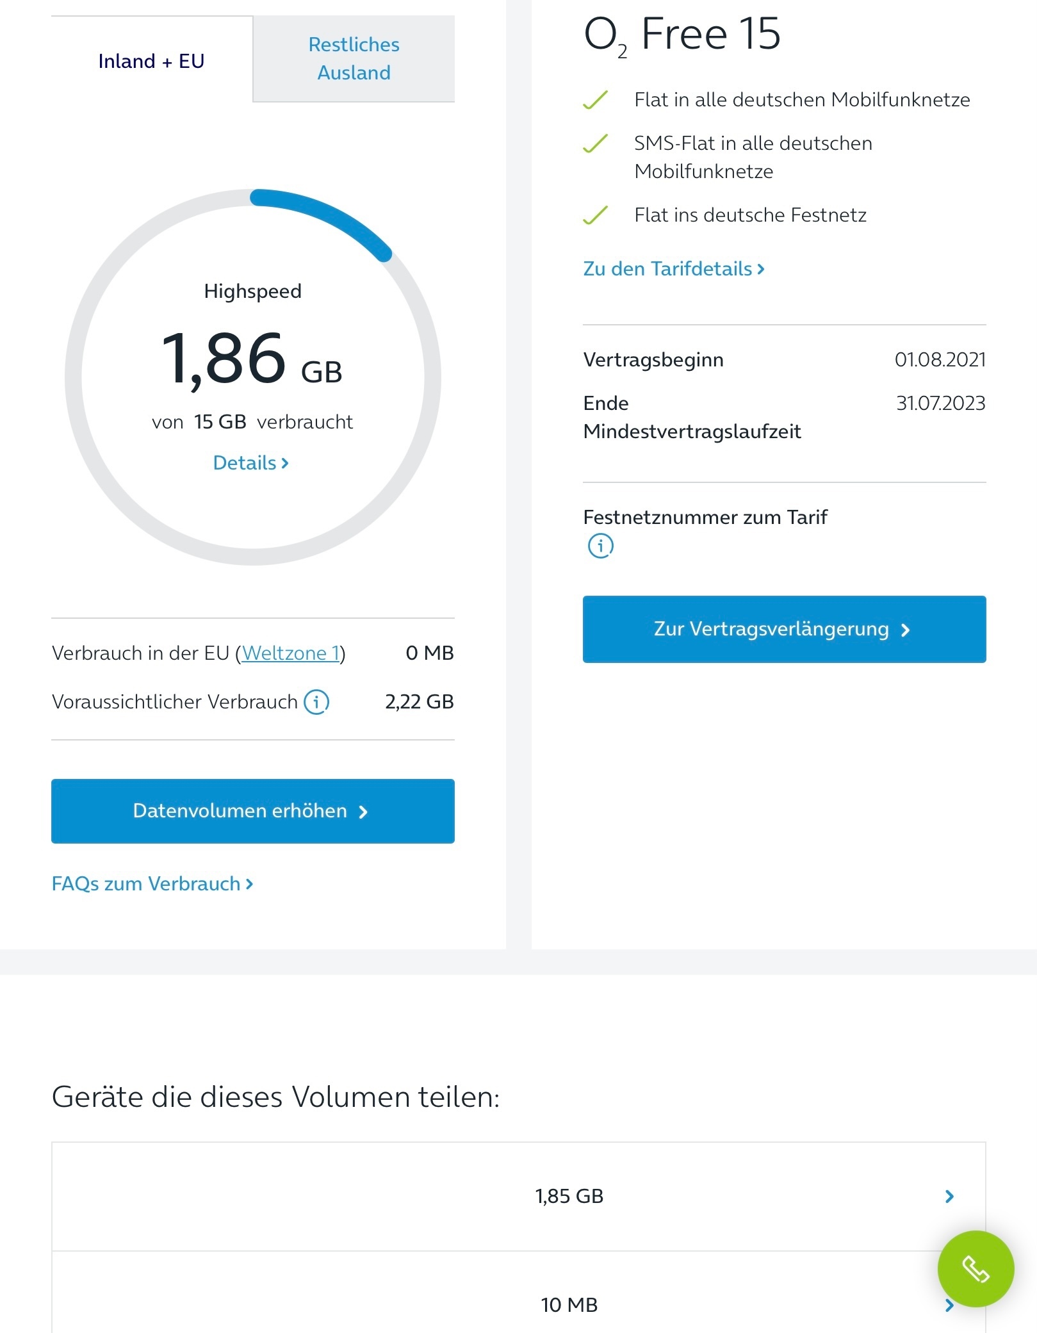Click Geräte die dieses Volumen teilen heading
This screenshot has height=1333, width=1037.
[275, 1097]
